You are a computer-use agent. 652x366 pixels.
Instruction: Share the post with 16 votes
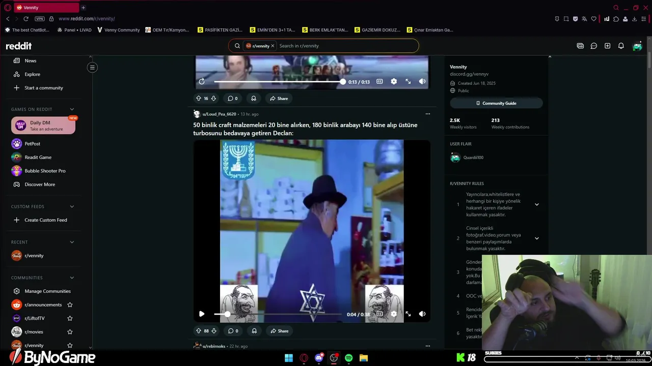click(279, 99)
